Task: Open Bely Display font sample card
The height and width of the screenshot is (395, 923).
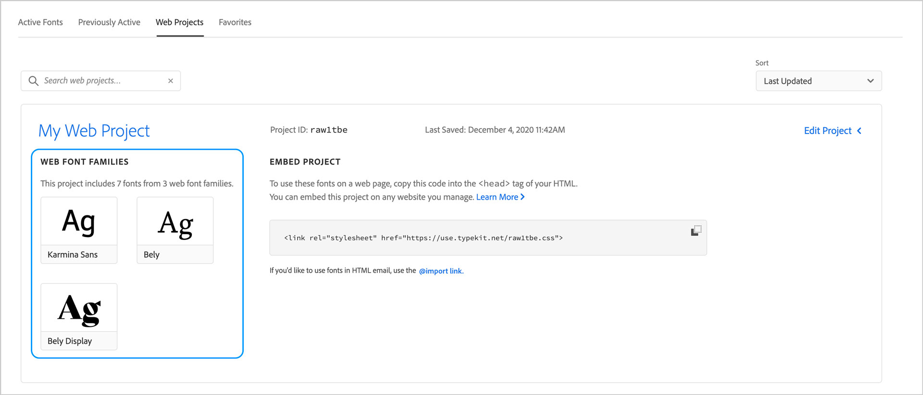Action: point(79,316)
